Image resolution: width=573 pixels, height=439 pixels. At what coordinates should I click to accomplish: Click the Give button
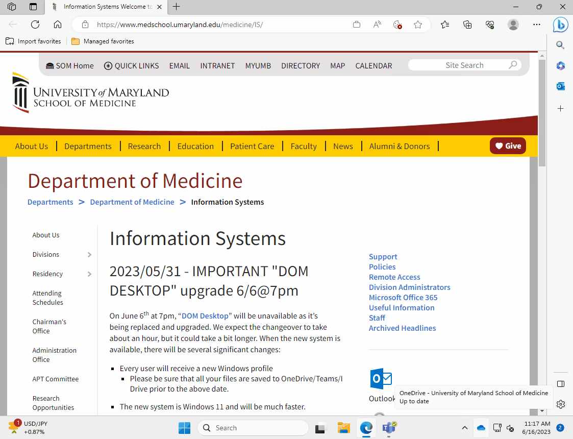pos(508,146)
